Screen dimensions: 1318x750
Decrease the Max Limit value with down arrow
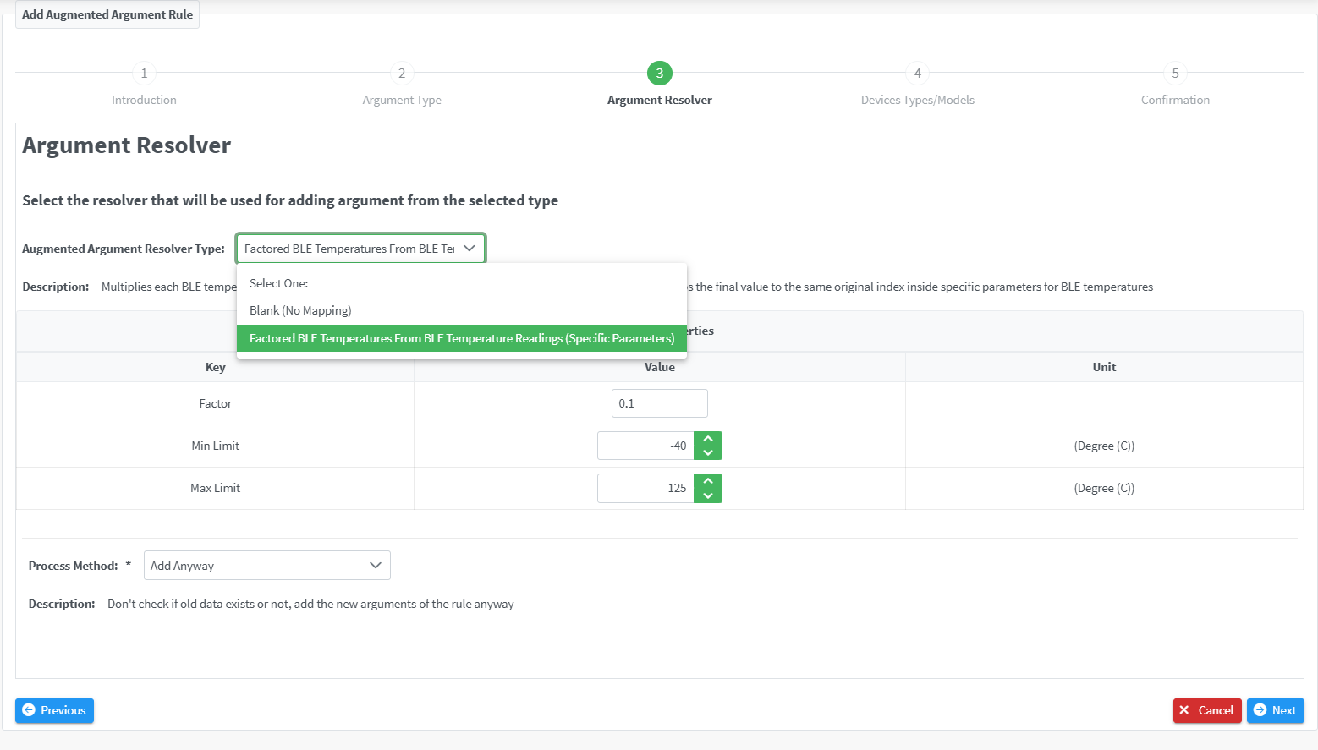[708, 495]
